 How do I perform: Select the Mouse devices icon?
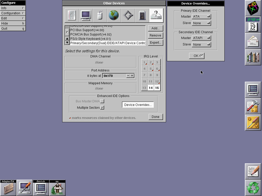click(100, 16)
